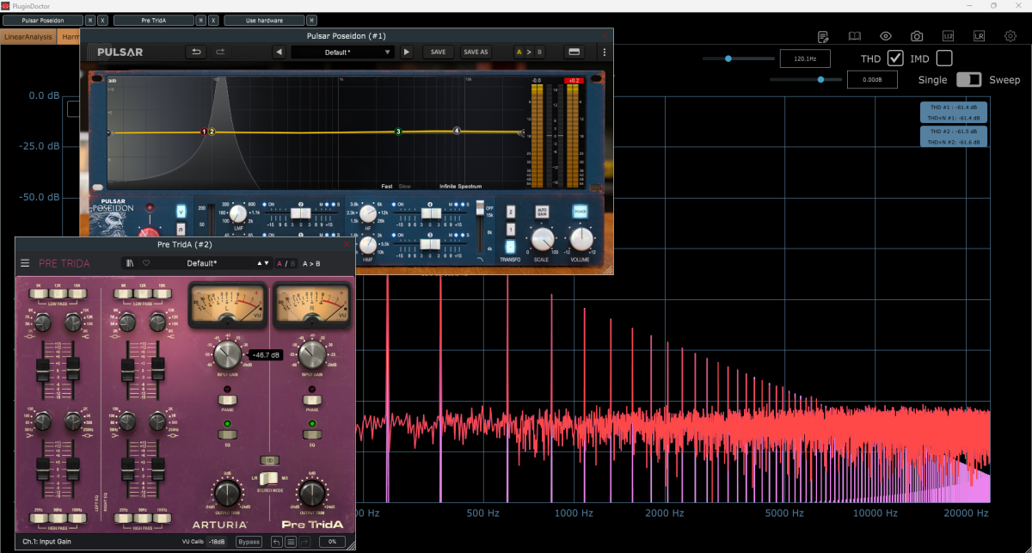Click the Poseidon VOLUME knob
Image resolution: width=1032 pixels, height=553 pixels.
[x=581, y=238]
